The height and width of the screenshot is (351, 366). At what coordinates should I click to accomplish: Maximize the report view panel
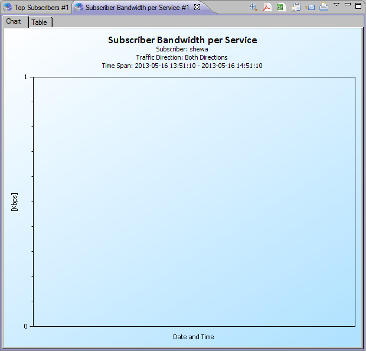358,5
